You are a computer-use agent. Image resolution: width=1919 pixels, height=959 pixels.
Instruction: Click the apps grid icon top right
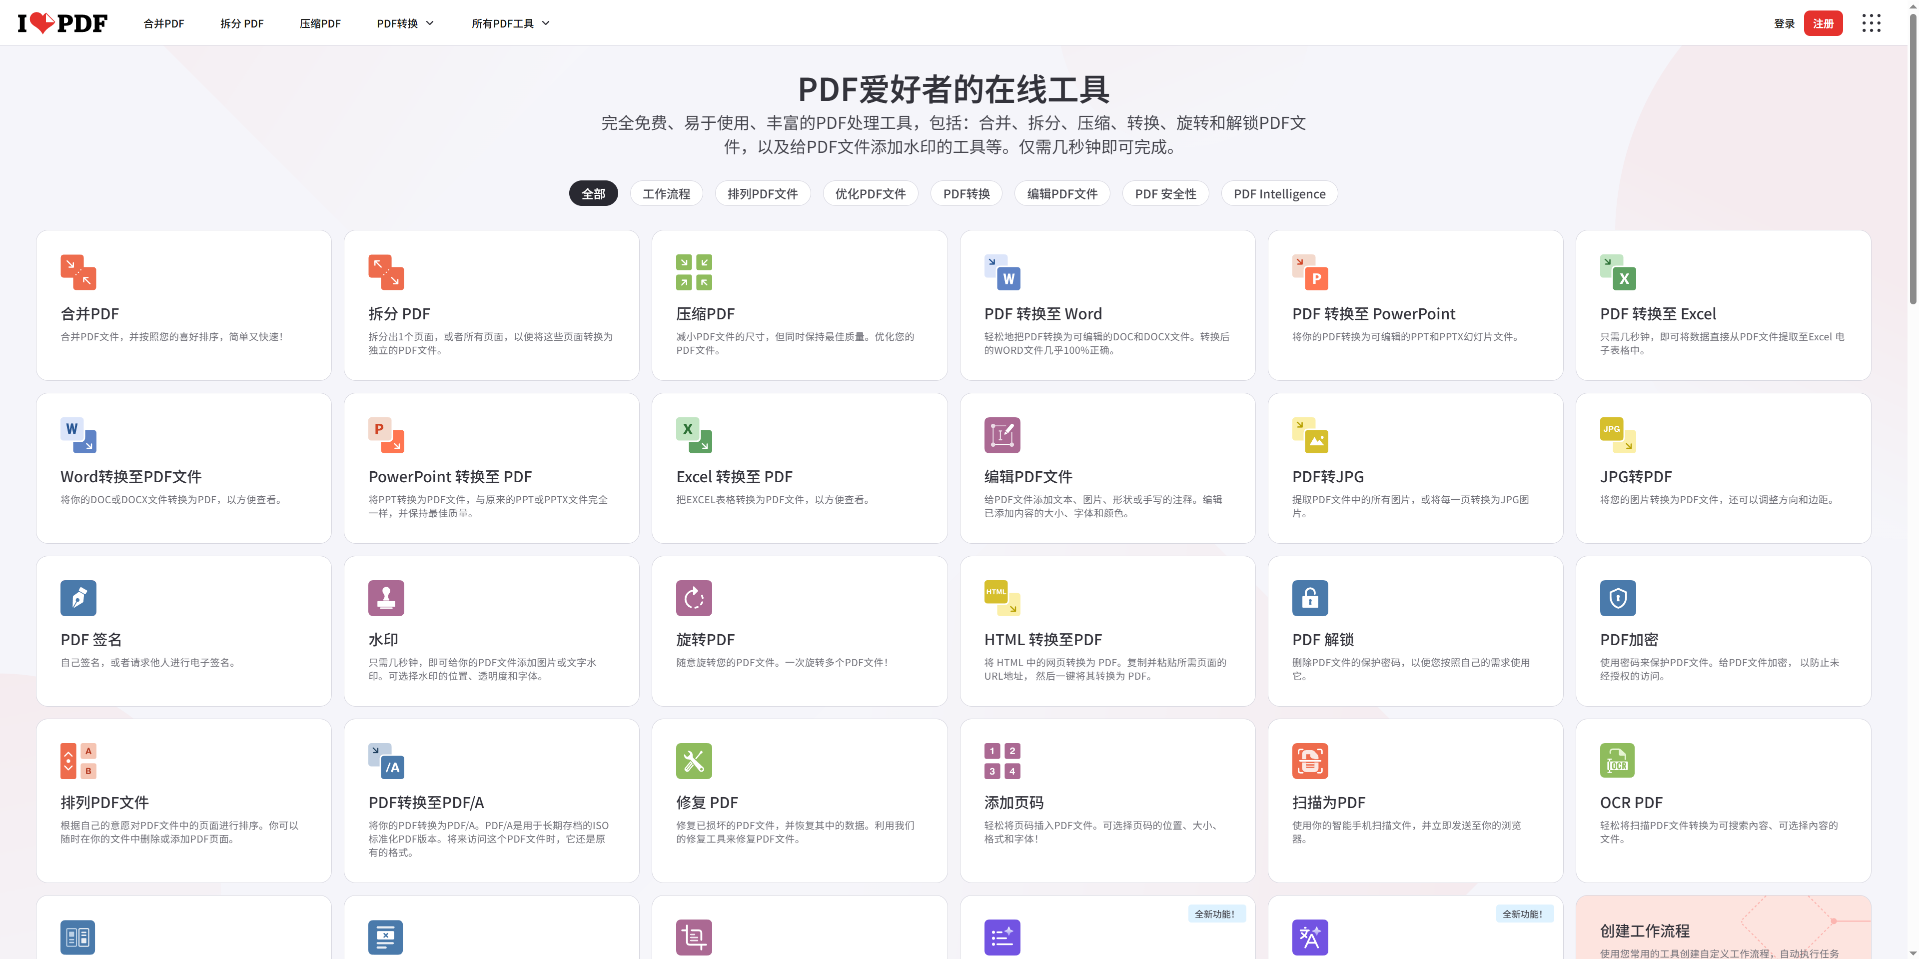pyautogui.click(x=1872, y=23)
